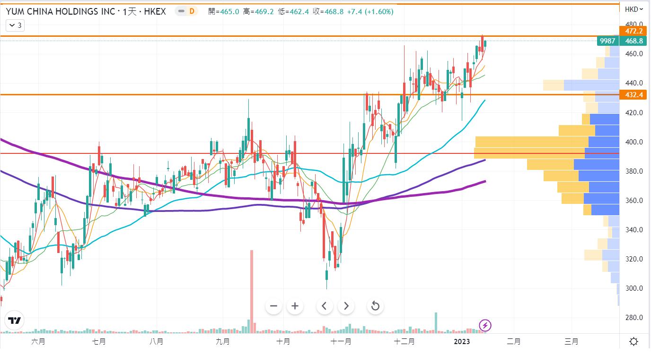Click the purple lightning bolt event marker
The image size is (651, 354).
tap(485, 325)
